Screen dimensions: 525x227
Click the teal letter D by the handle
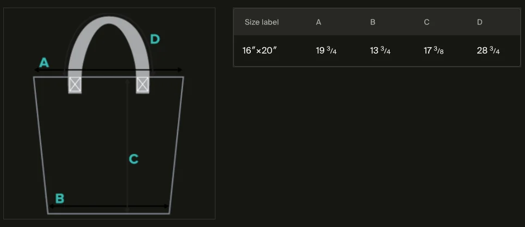(155, 40)
